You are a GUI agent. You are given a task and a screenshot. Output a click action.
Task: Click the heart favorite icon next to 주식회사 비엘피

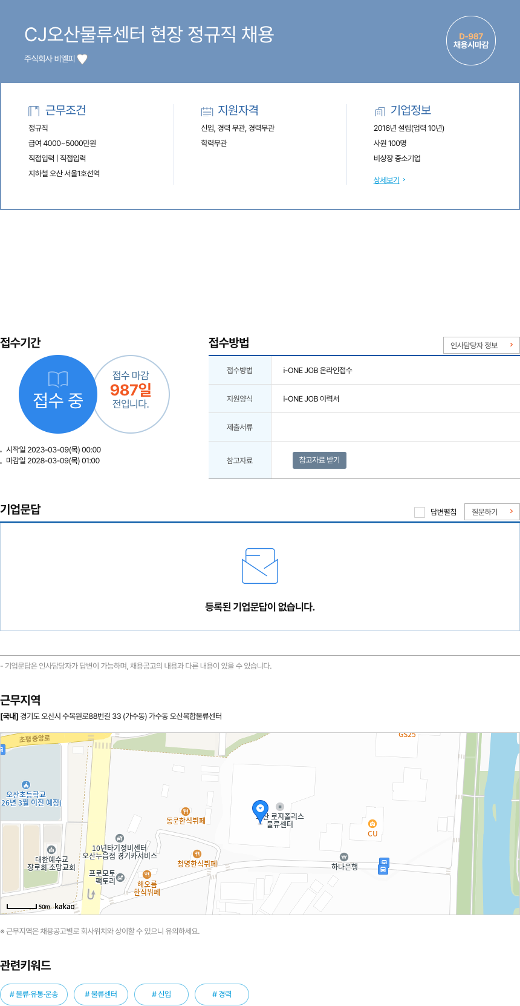82,59
